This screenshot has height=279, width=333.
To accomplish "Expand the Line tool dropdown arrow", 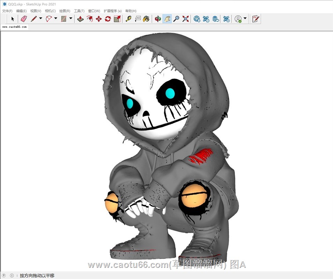I will click(x=40, y=19).
